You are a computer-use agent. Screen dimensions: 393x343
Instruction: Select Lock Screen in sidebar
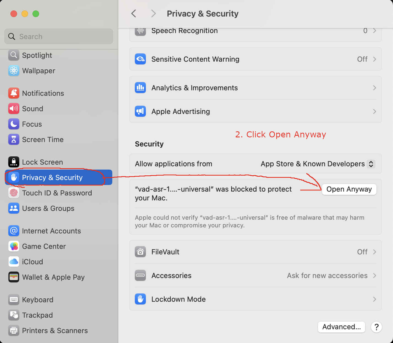[x=42, y=162]
